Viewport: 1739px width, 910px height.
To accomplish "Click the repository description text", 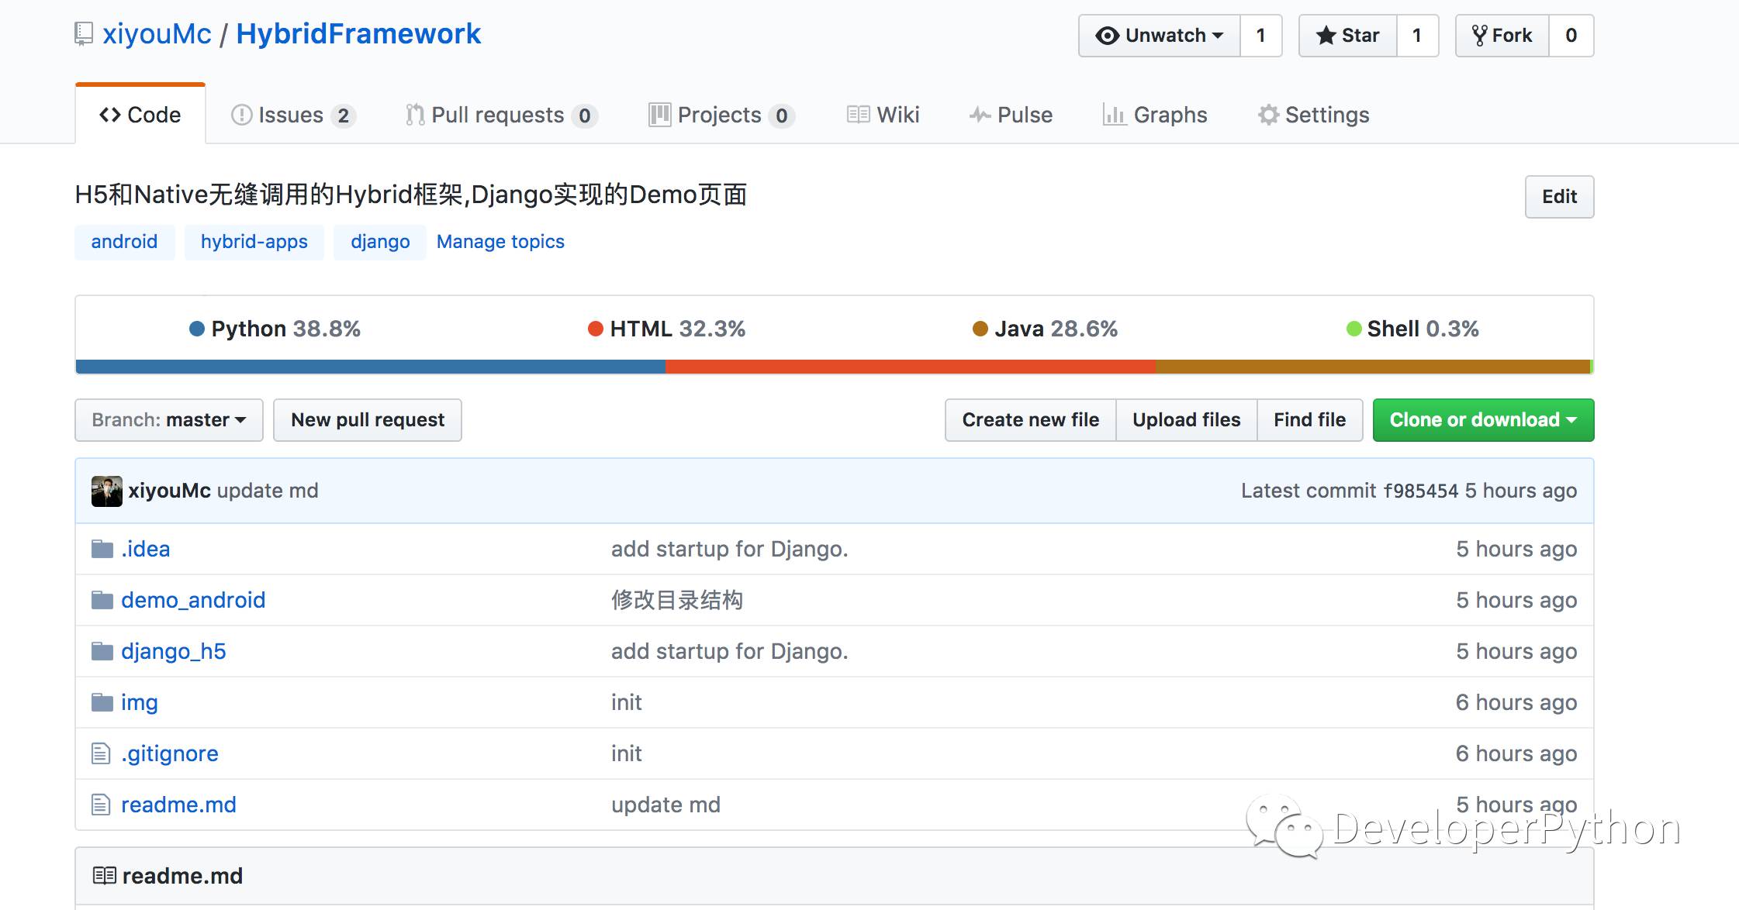I will [411, 195].
